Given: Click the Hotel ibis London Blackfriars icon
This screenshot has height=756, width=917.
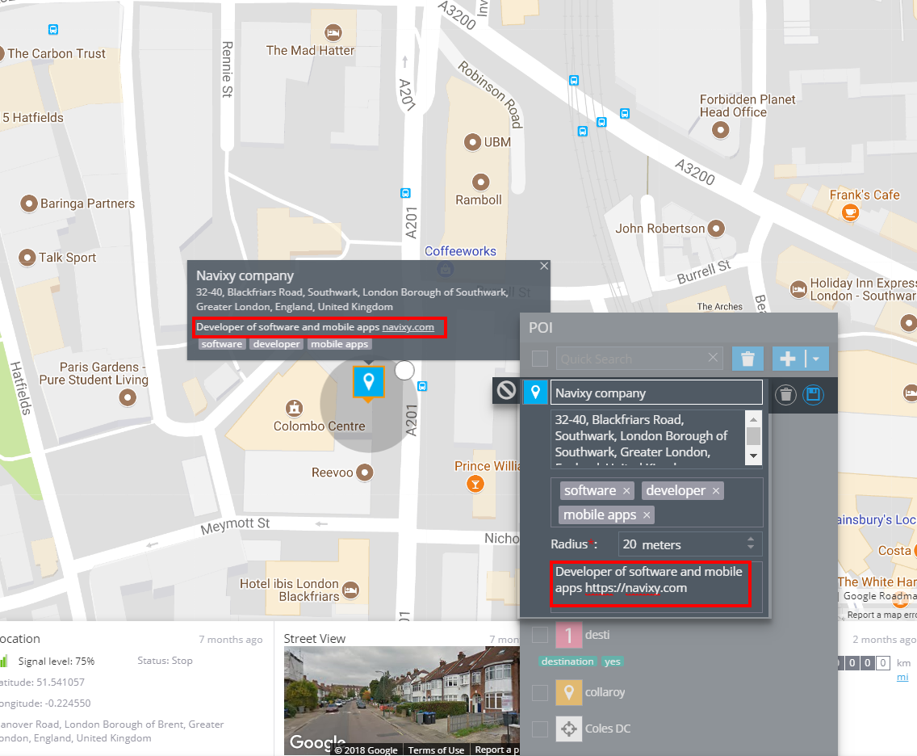Looking at the screenshot, I should [350, 590].
